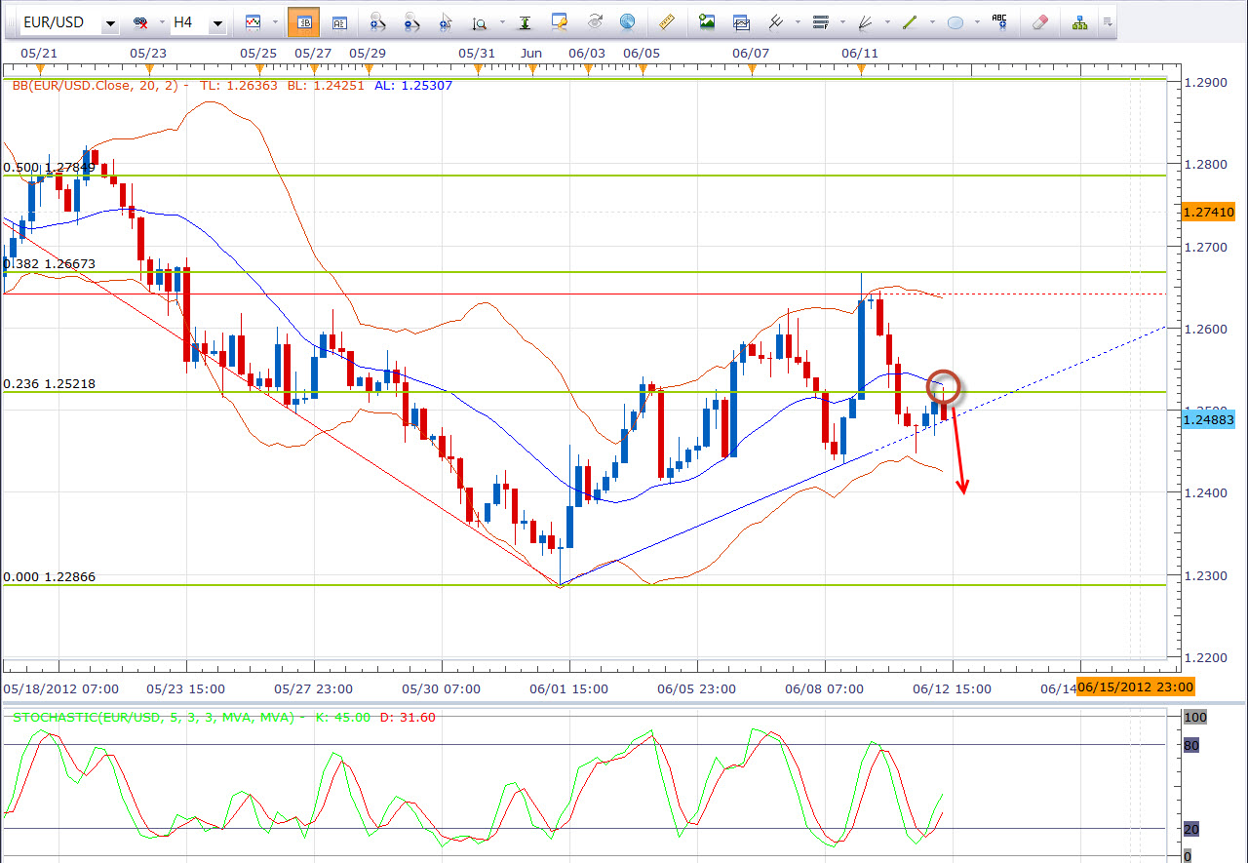Click the TL: 1.26363 upper band value
The height and width of the screenshot is (863, 1248).
coord(239,86)
